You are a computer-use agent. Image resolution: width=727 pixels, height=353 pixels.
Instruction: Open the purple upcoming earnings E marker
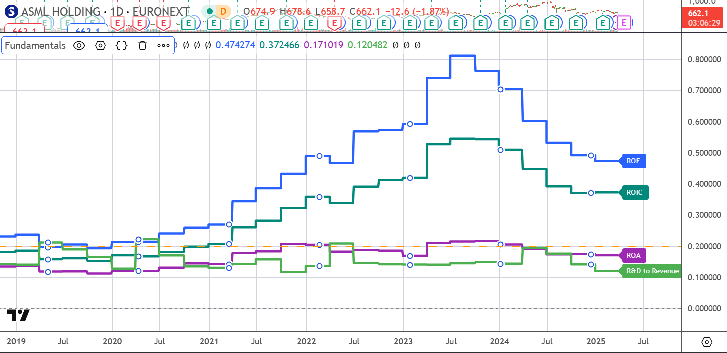(x=624, y=22)
